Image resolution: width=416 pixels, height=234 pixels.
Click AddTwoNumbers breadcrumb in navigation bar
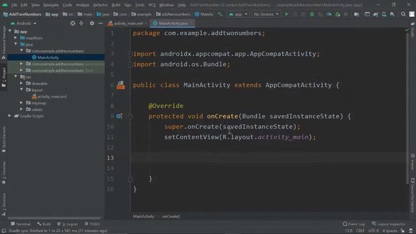pyautogui.click(x=22, y=14)
